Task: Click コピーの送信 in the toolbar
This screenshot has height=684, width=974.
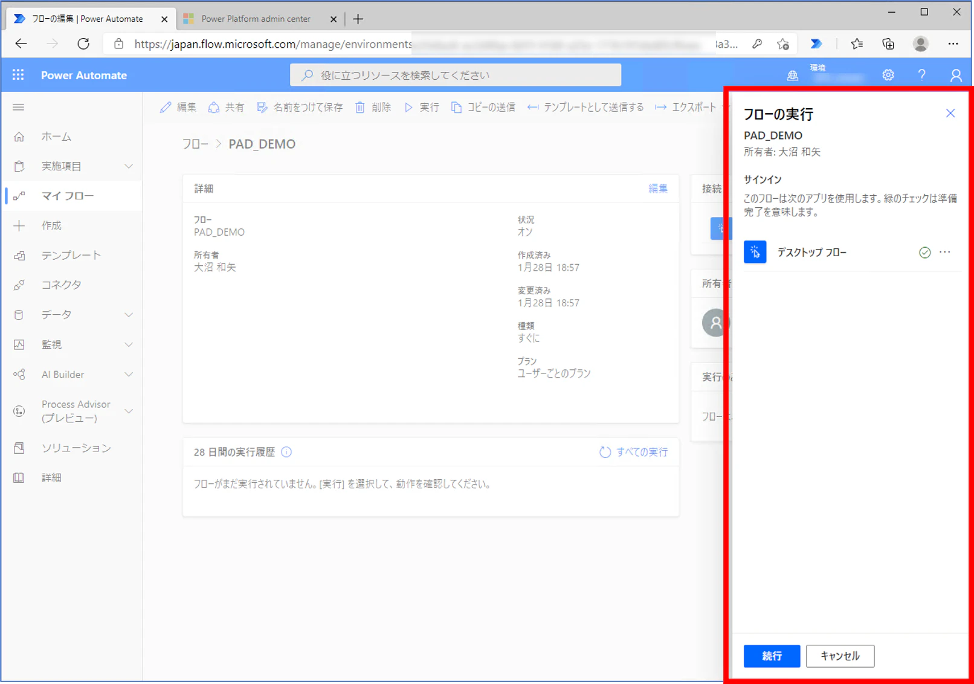Action: tap(483, 107)
